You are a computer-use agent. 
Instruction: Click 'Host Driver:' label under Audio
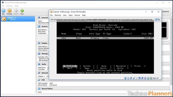pyautogui.click(x=42, y=67)
